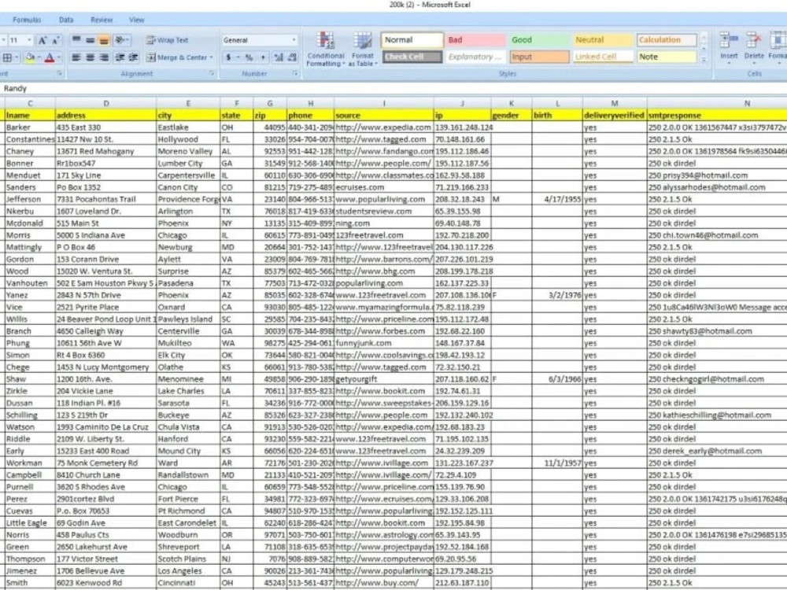Open the Data ribbon tab
Viewport: 787px width, 590px height.
click(66, 20)
